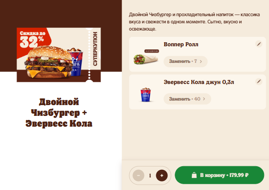Screen dimensions: 269x190
Task: Click the quantity value 1 field
Action: pos(150,176)
